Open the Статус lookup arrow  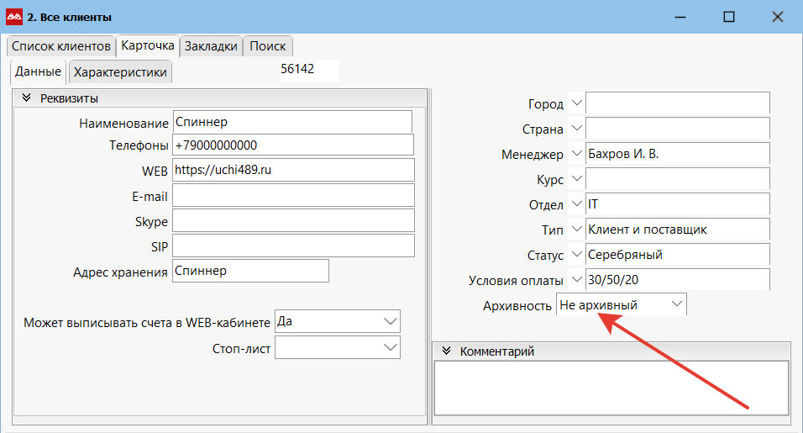coord(577,254)
